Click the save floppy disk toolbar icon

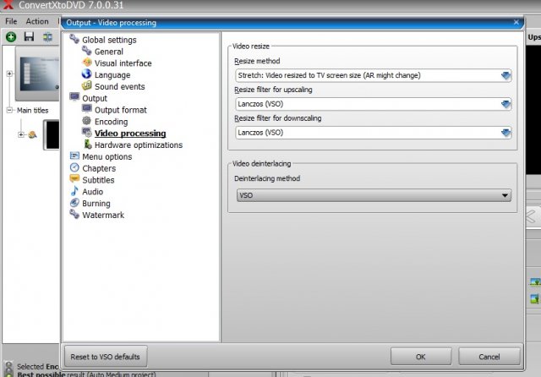click(x=29, y=37)
